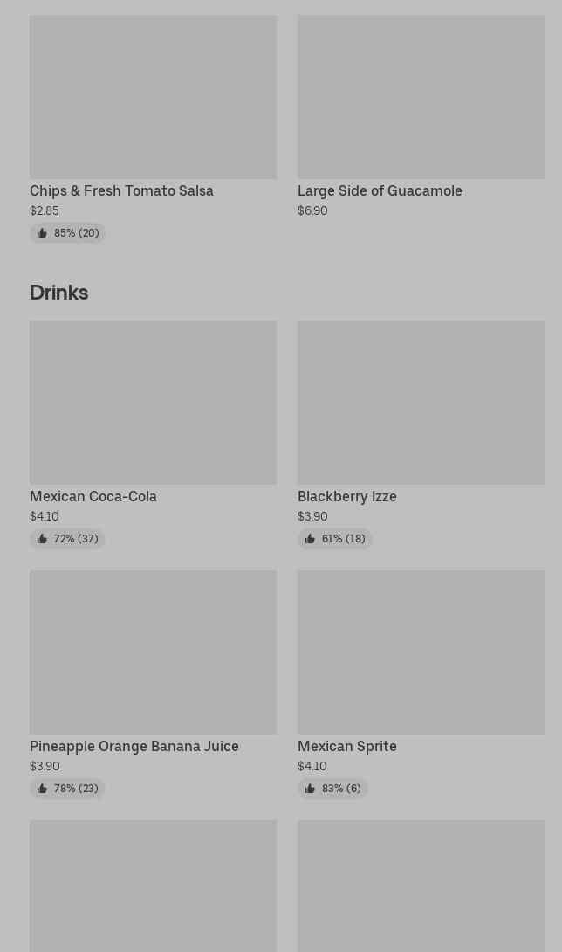Click the Chips & Fresh Tomato Salsa title
The height and width of the screenshot is (952, 562).
tap(121, 190)
